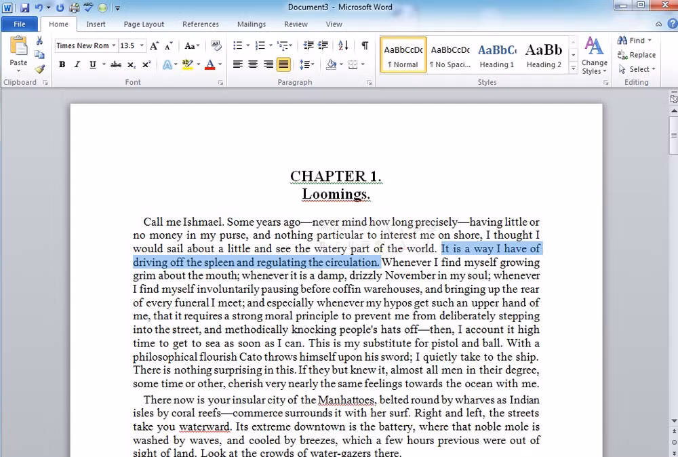This screenshot has width=678, height=457.
Task: Click the Cut scissors icon
Action: pyautogui.click(x=39, y=41)
